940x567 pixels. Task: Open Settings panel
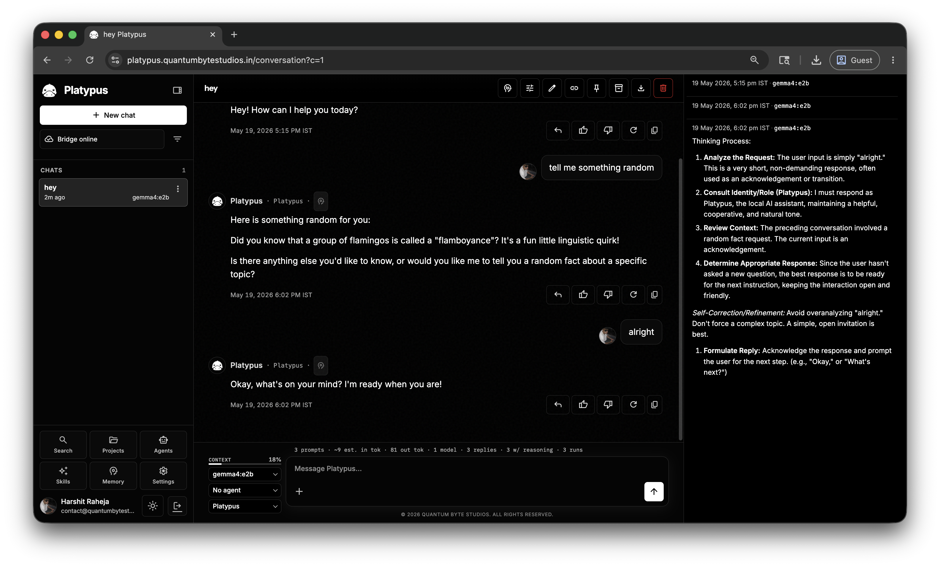163,475
